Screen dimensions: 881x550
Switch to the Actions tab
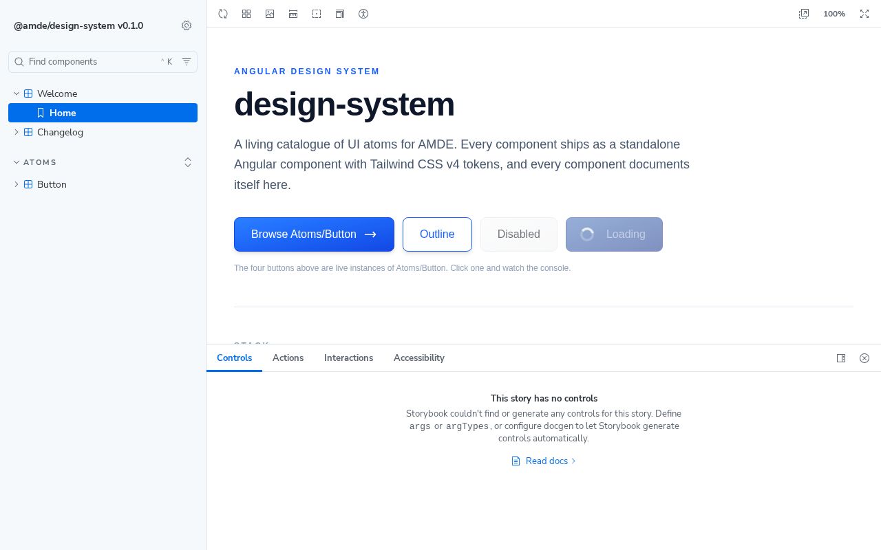click(288, 358)
